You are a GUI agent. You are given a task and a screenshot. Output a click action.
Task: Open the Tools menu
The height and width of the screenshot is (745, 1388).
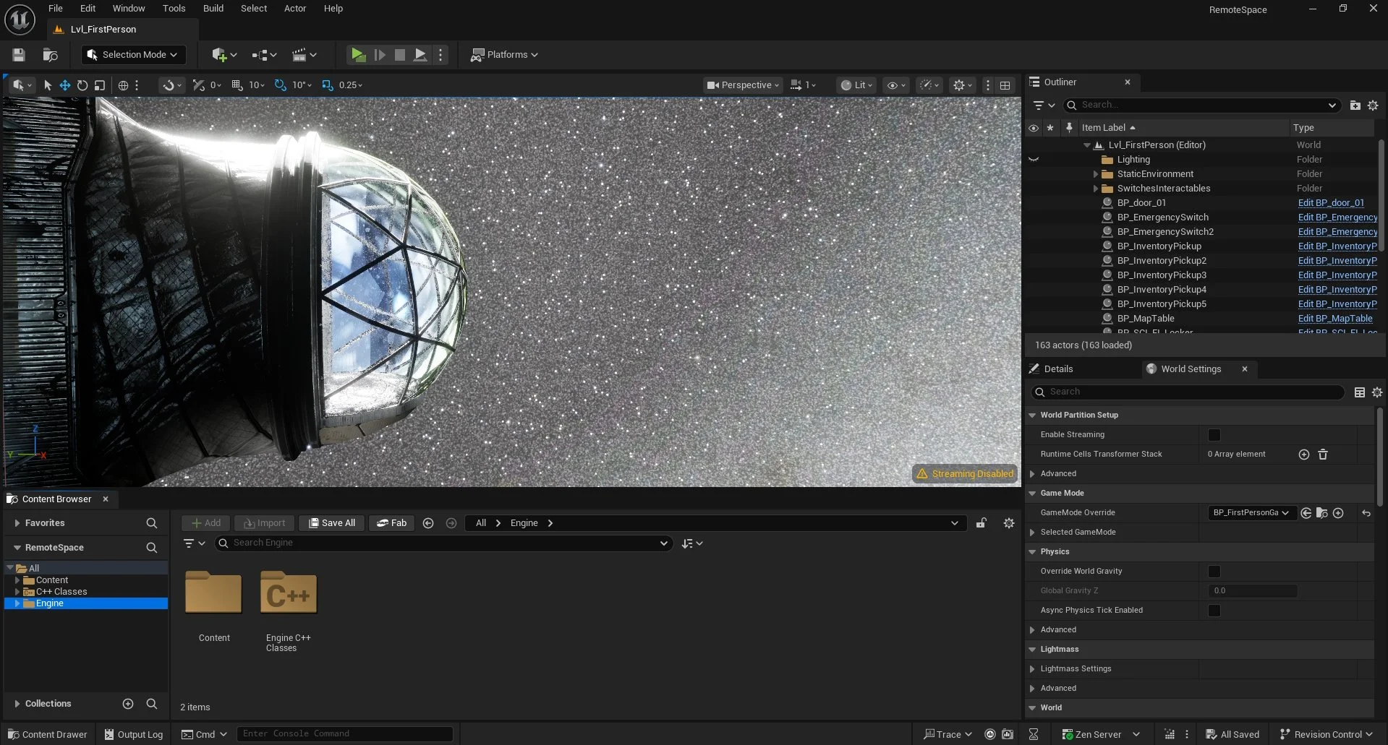tap(174, 9)
